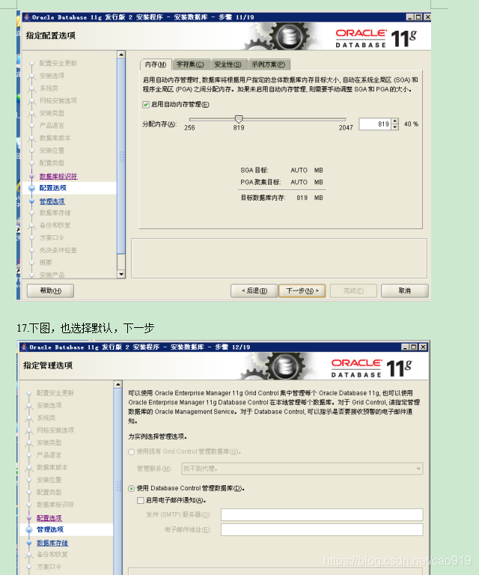Click the Java icon in step 11/19 title bar
The image size is (479, 575).
pos(26,17)
